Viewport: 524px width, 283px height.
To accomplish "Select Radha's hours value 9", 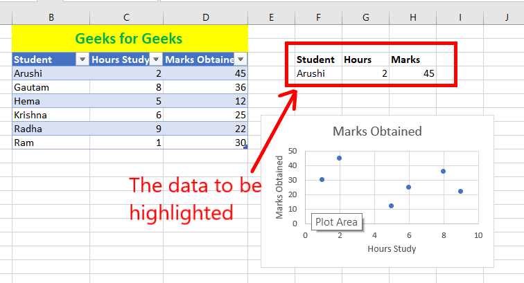I will click(x=126, y=129).
